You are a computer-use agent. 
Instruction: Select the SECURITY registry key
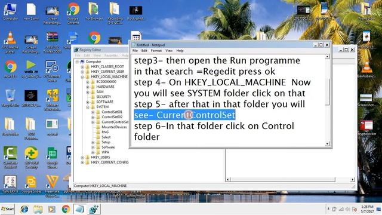point(103,97)
